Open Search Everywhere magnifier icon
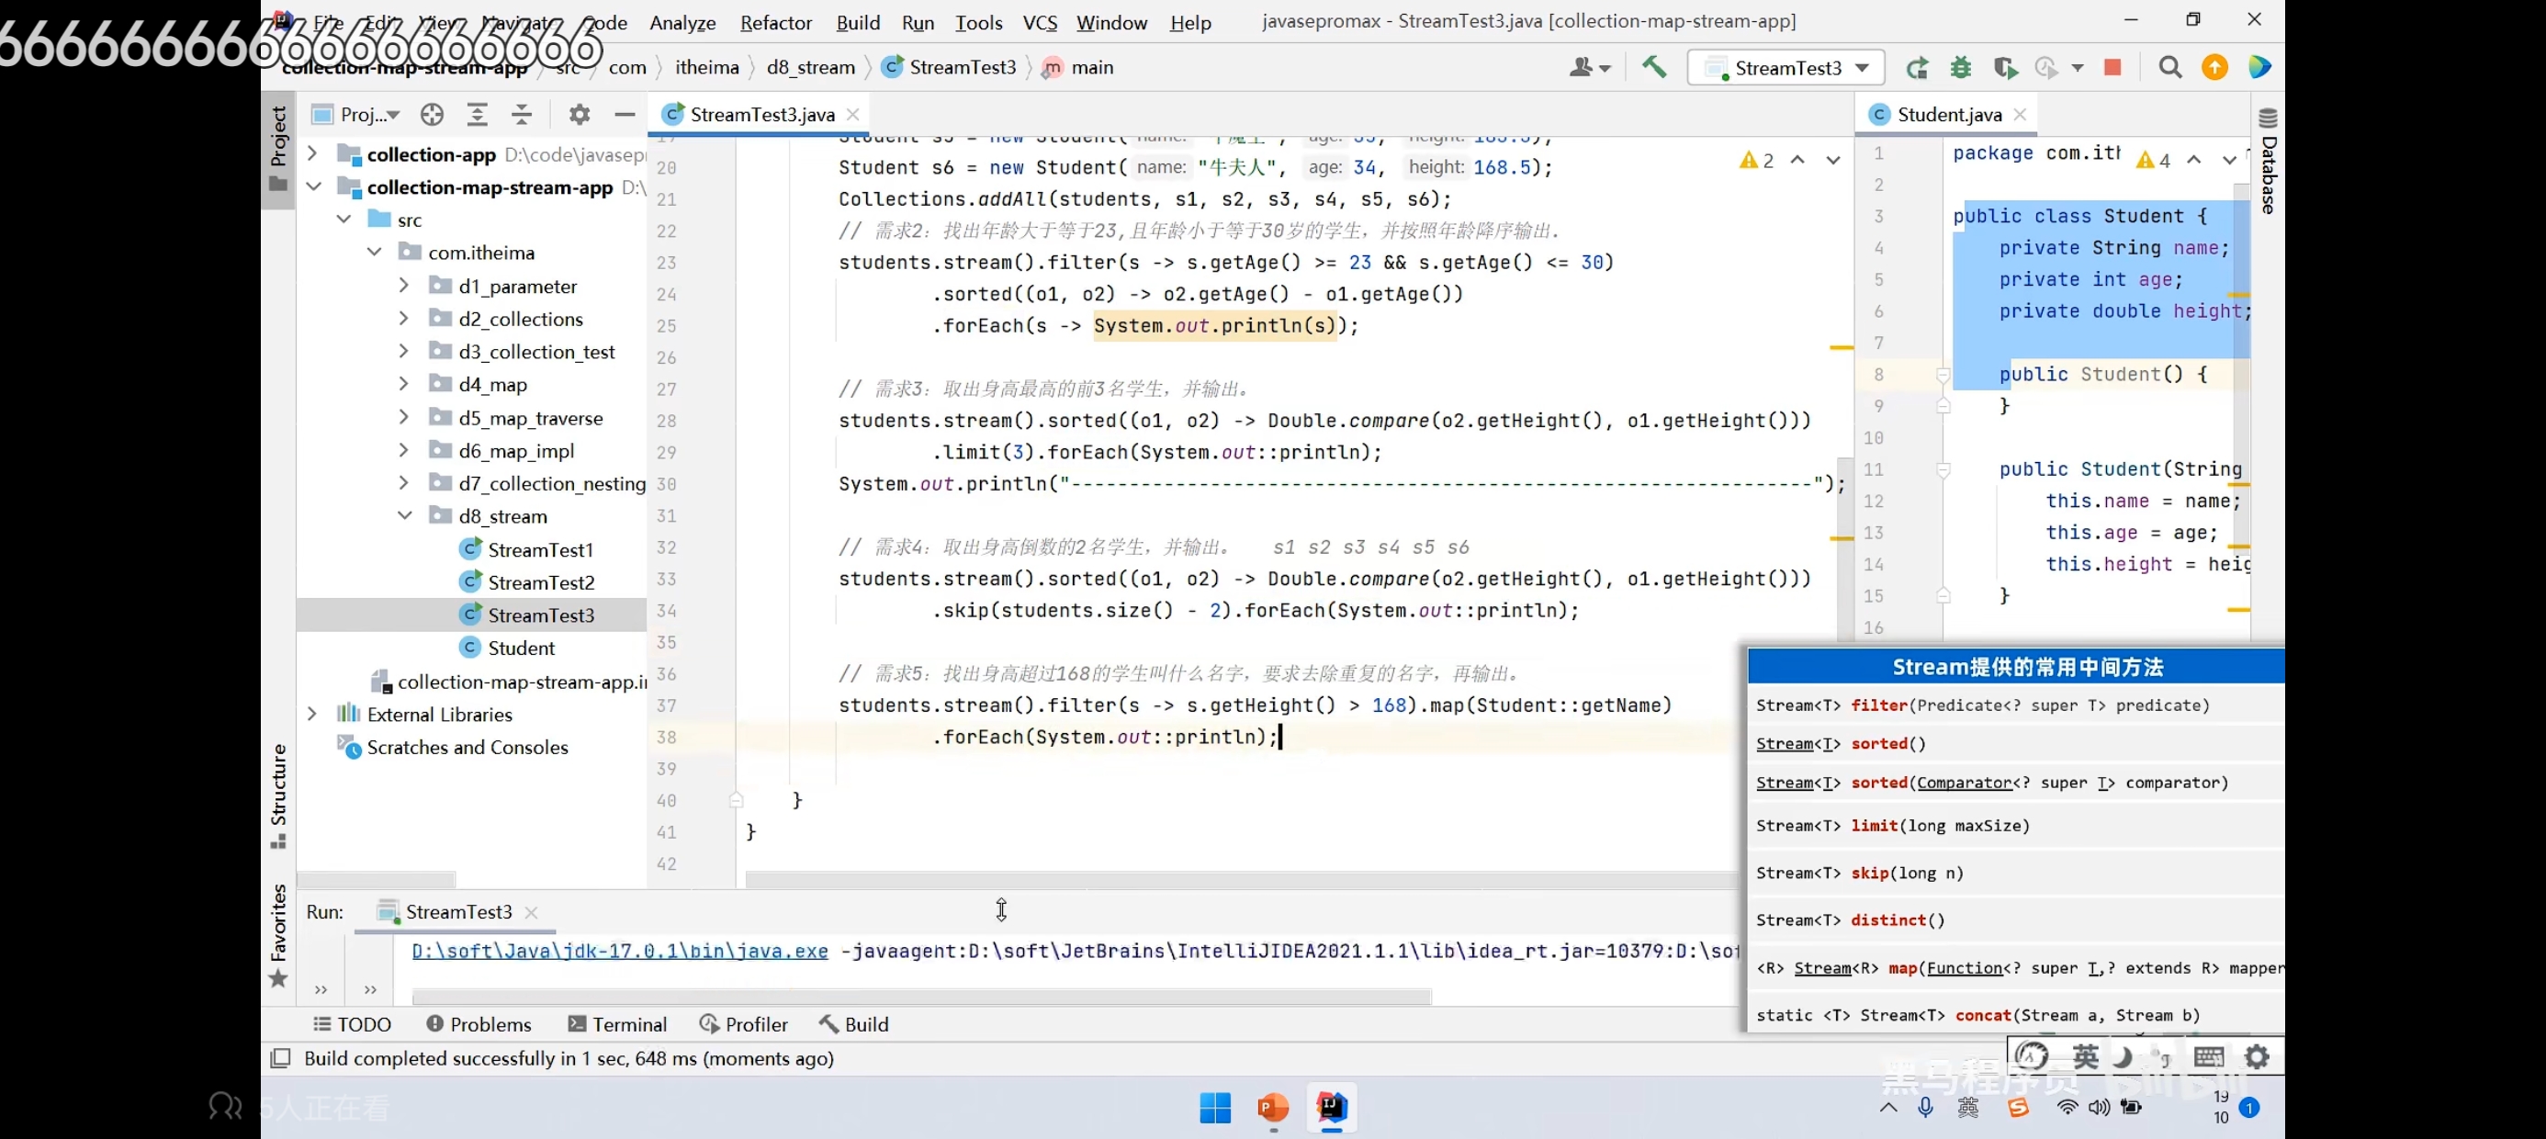This screenshot has width=2546, height=1139. 2170,67
